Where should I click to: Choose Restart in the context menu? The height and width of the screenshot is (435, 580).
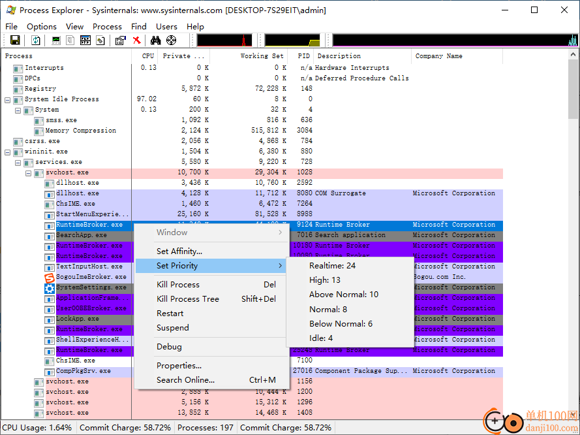(212, 314)
